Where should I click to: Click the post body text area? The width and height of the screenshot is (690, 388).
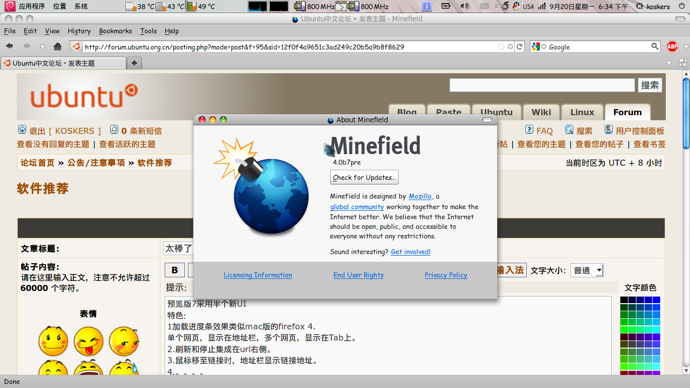389,336
